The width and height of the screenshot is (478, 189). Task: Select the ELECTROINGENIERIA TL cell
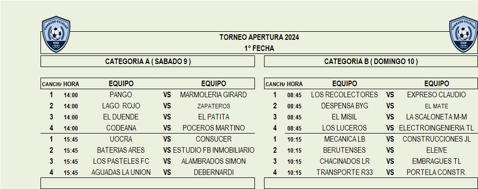click(x=437, y=128)
